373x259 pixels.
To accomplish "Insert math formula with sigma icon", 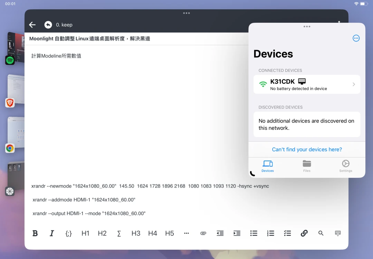I will pyautogui.click(x=119, y=233).
